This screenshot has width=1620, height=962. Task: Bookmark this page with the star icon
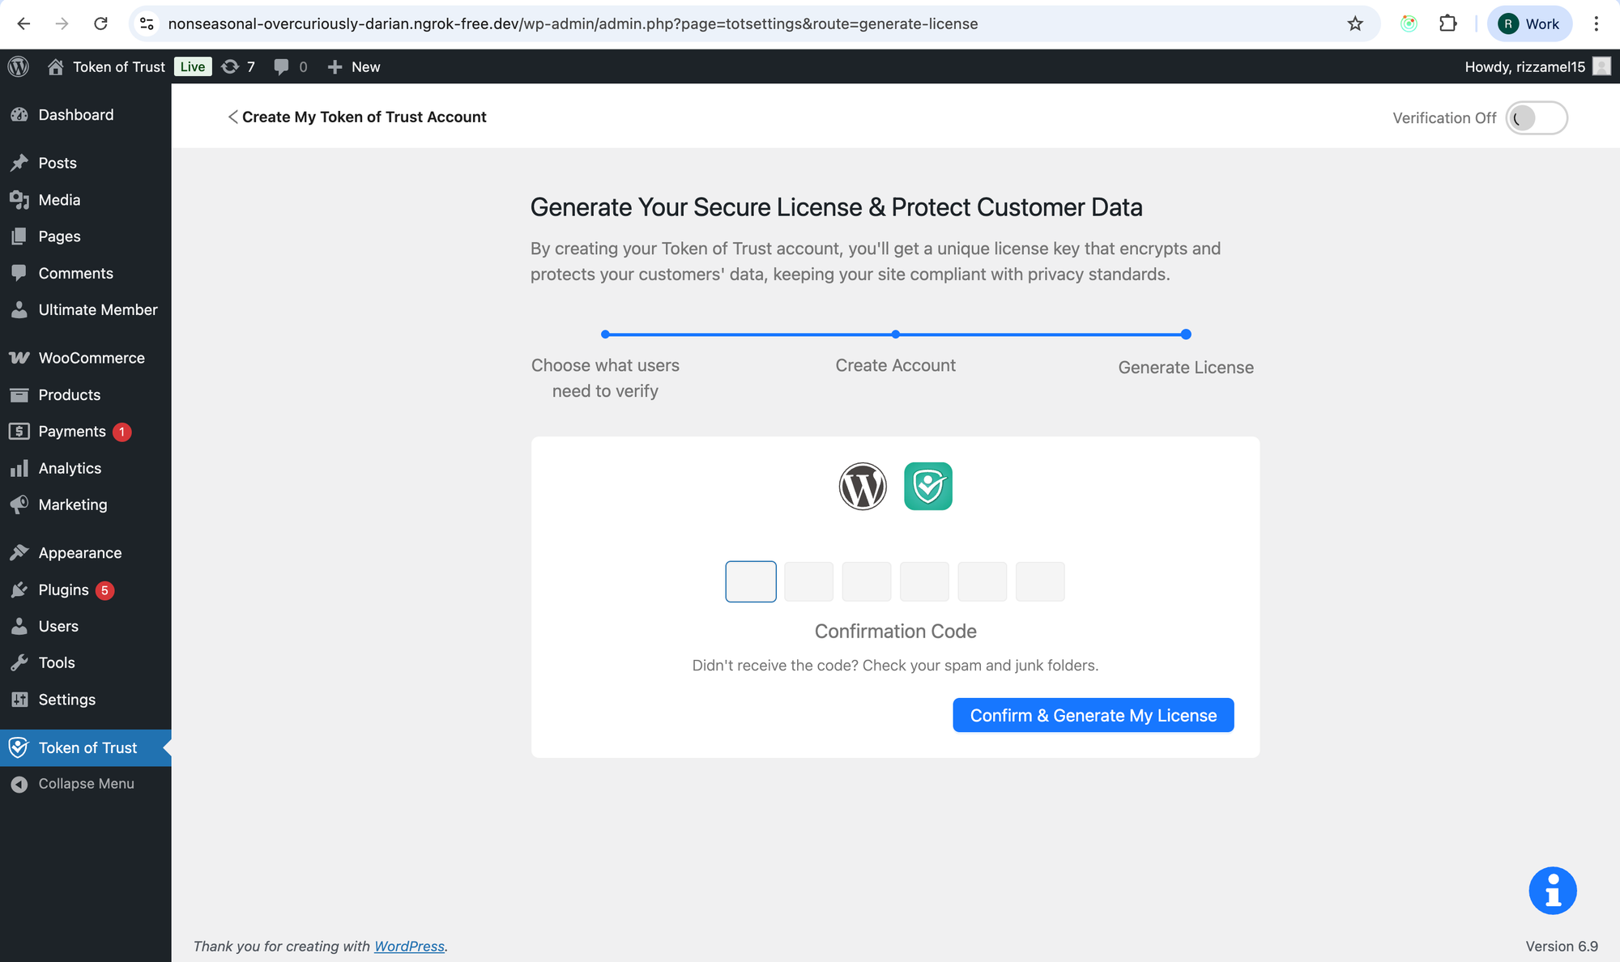[x=1355, y=23]
